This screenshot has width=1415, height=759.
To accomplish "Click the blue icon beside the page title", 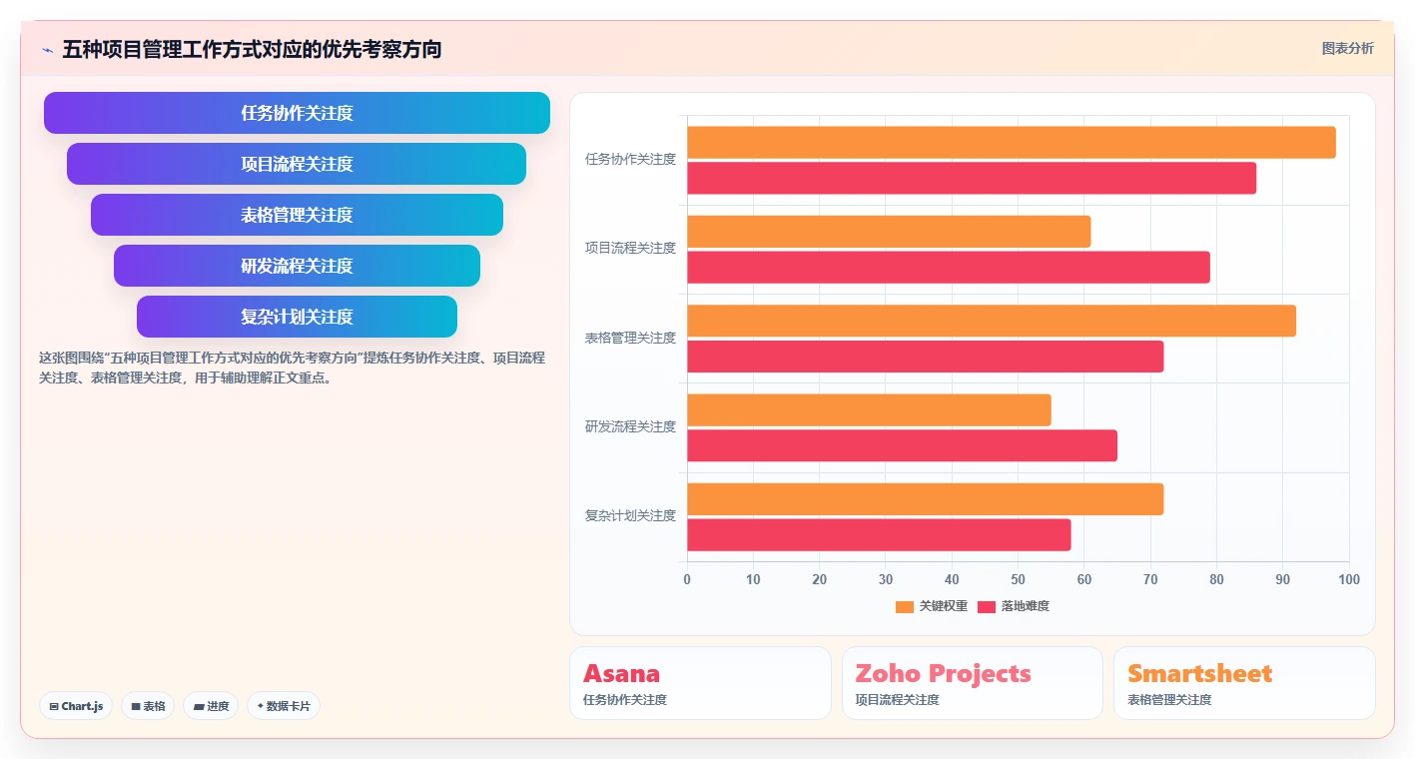I will coord(47,49).
